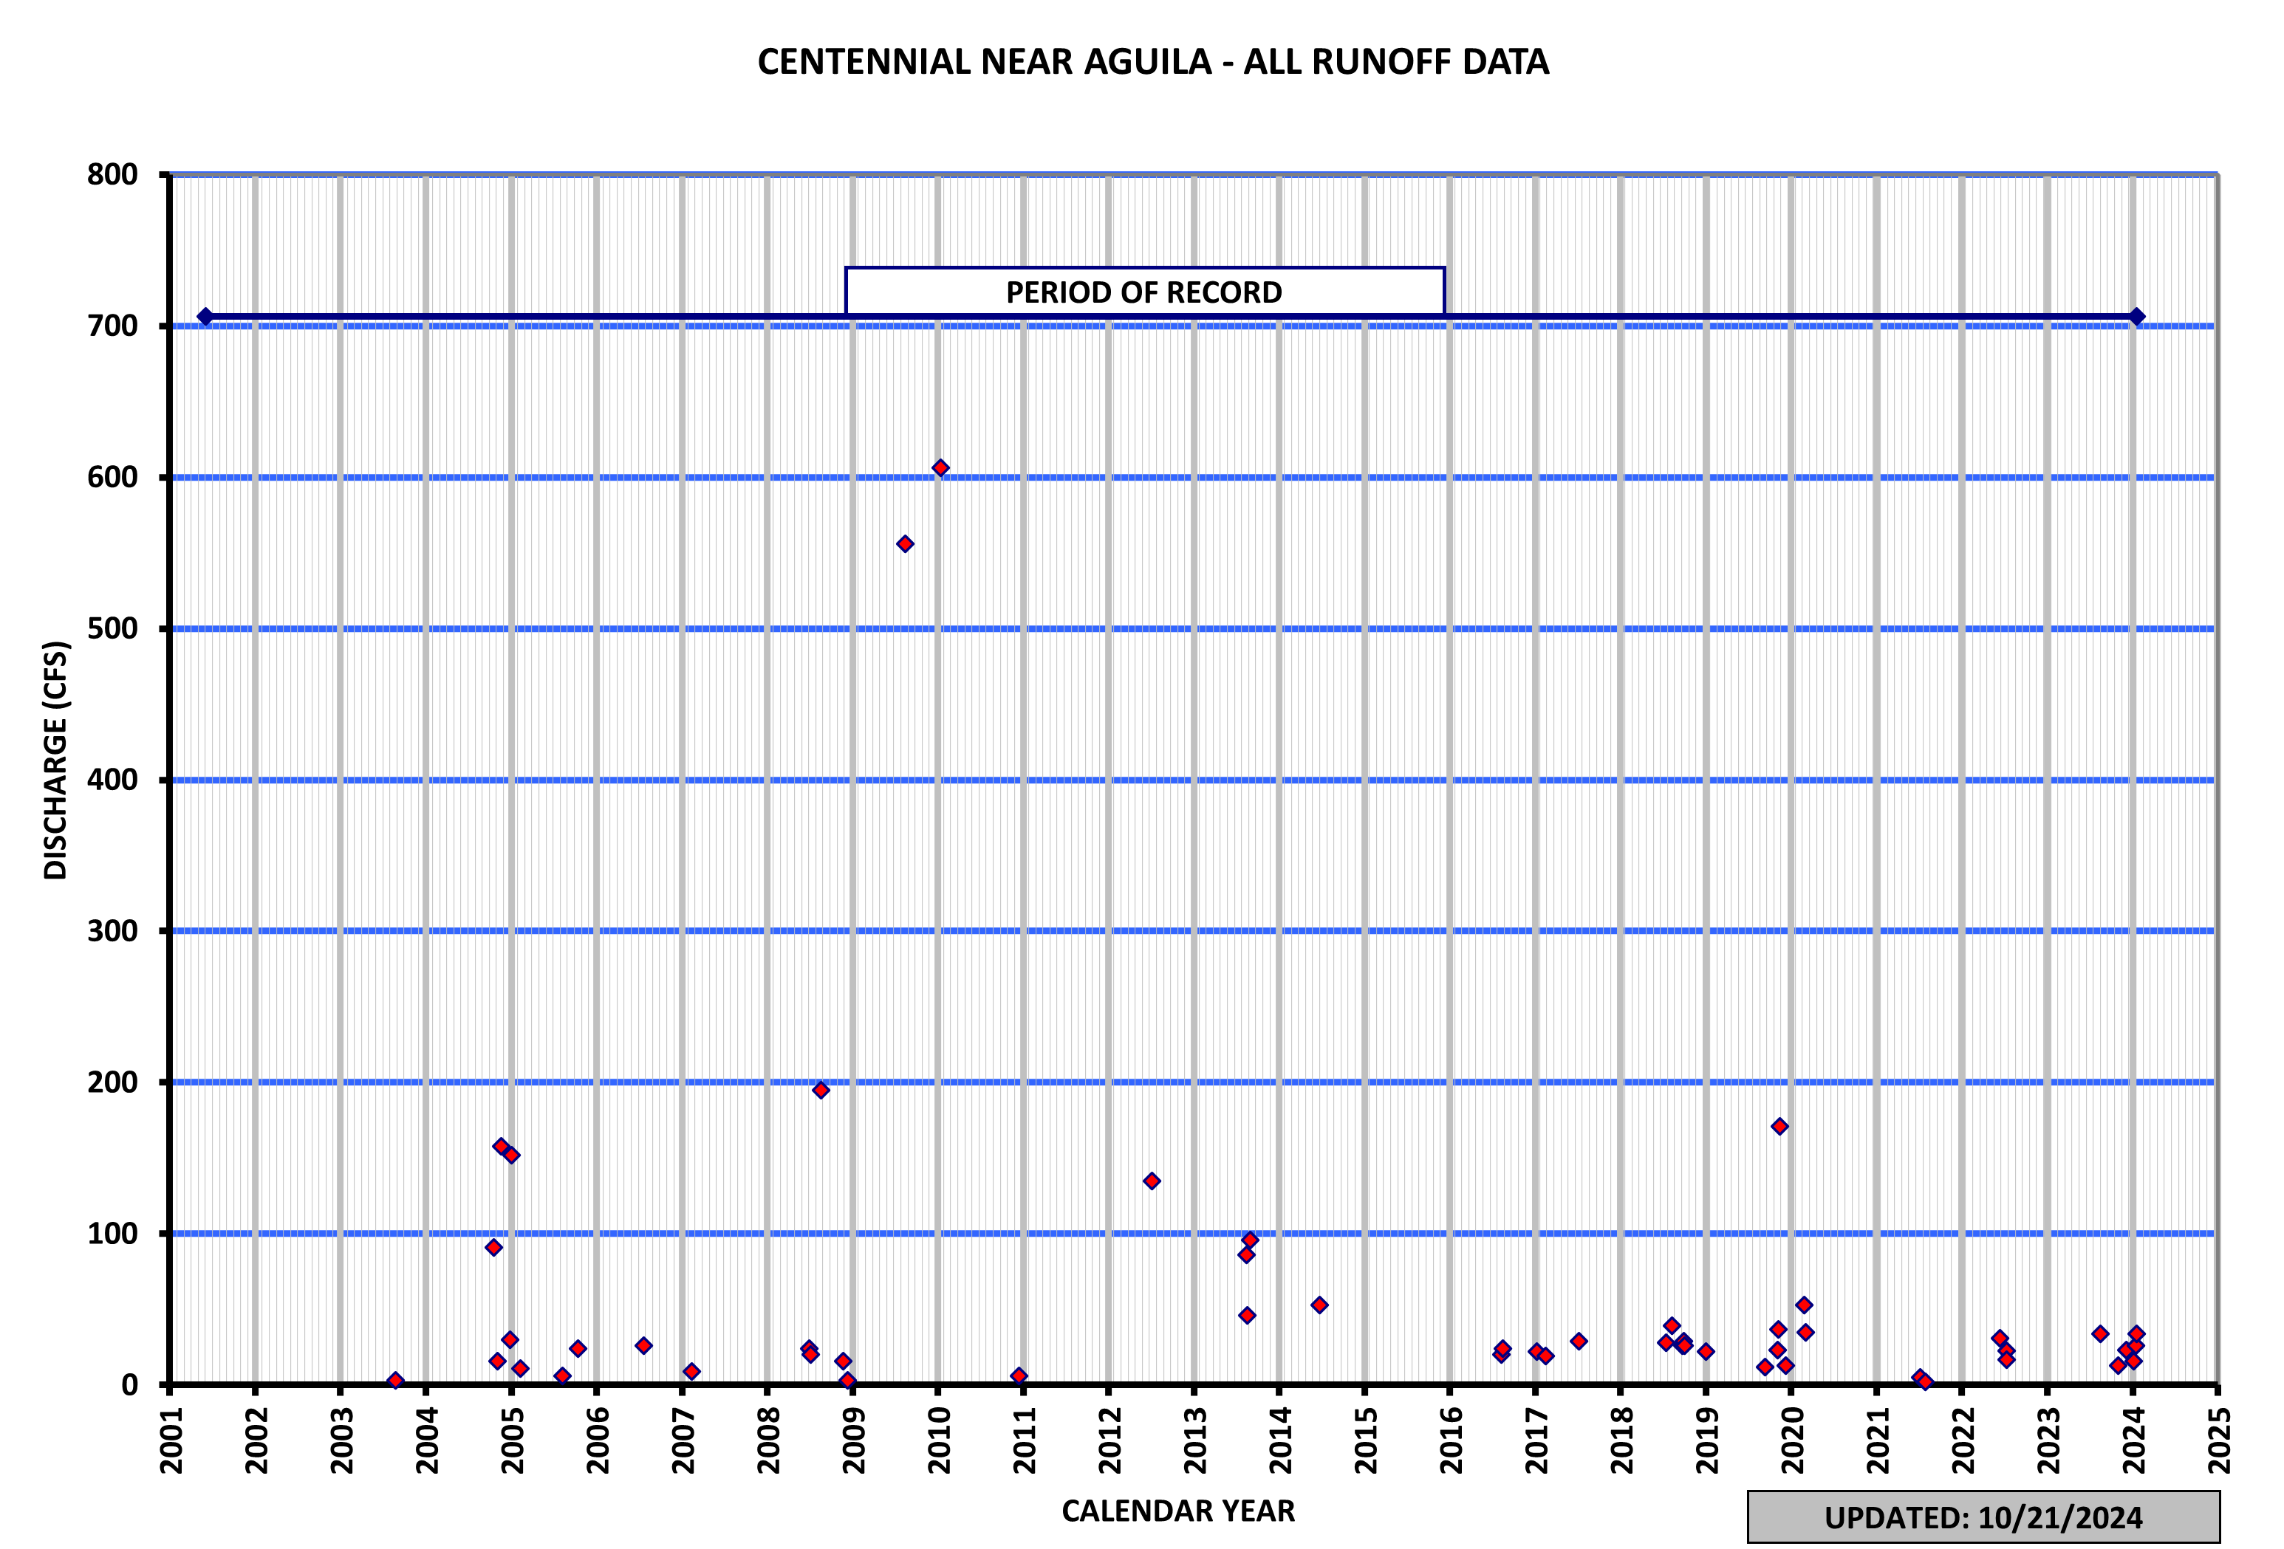Select the data point near 52 CFS in 2014
2284x1549 pixels.
1319,1305
